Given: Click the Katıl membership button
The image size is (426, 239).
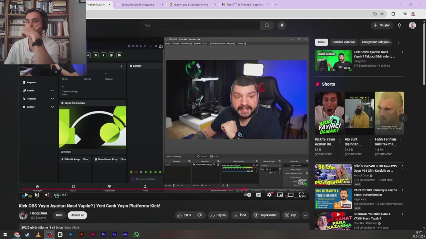Looking at the screenshot, I should [59, 215].
